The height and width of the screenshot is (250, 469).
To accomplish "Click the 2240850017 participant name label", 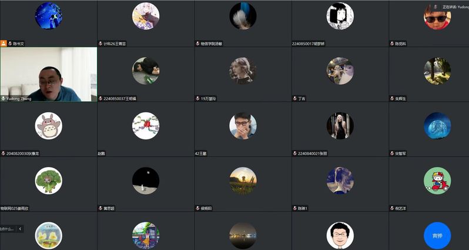I will click(x=309, y=44).
